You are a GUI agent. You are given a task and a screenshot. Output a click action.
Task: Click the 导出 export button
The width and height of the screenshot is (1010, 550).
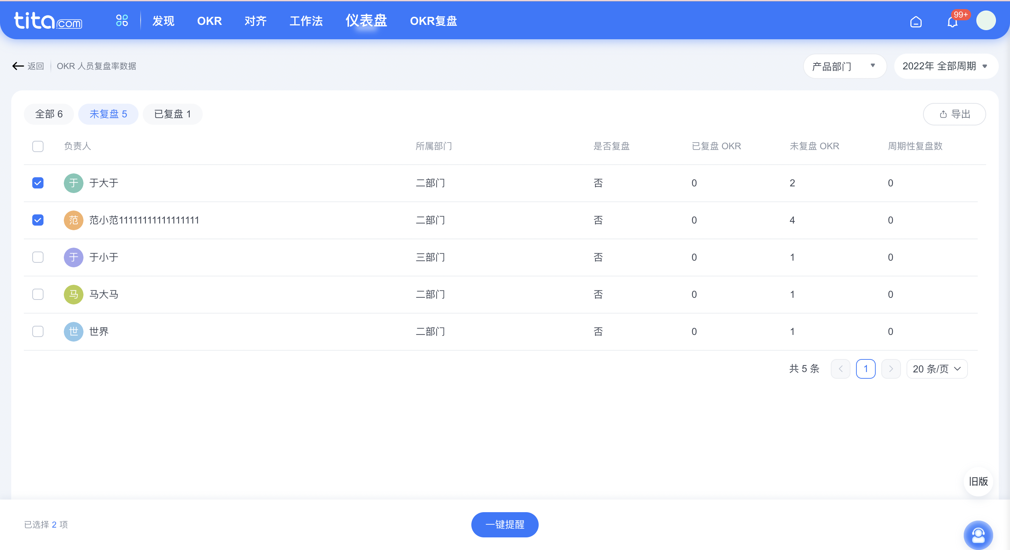pos(954,114)
